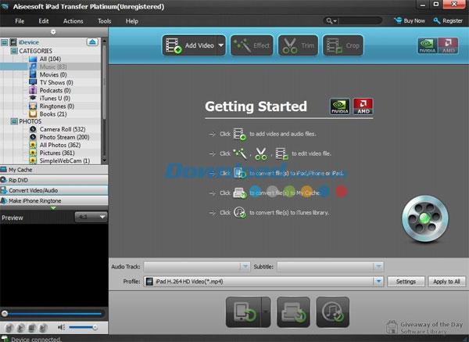Open the Effect tool

(250, 45)
